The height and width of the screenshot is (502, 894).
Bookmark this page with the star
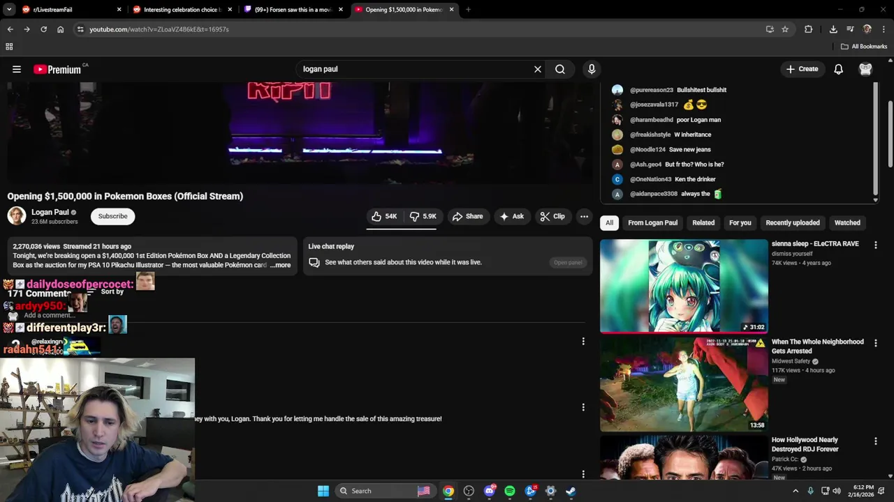pos(785,29)
